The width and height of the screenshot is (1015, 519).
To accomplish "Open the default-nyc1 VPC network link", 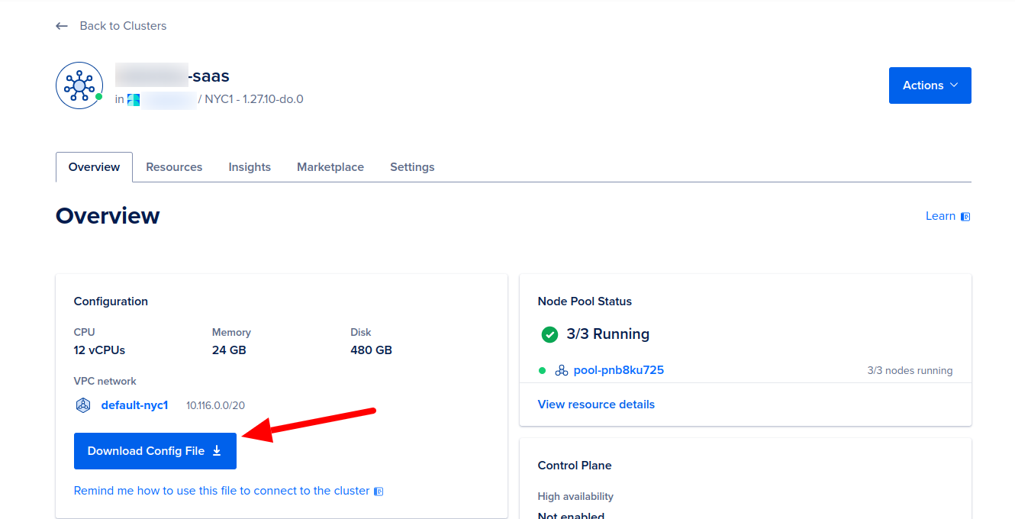I will pos(134,405).
